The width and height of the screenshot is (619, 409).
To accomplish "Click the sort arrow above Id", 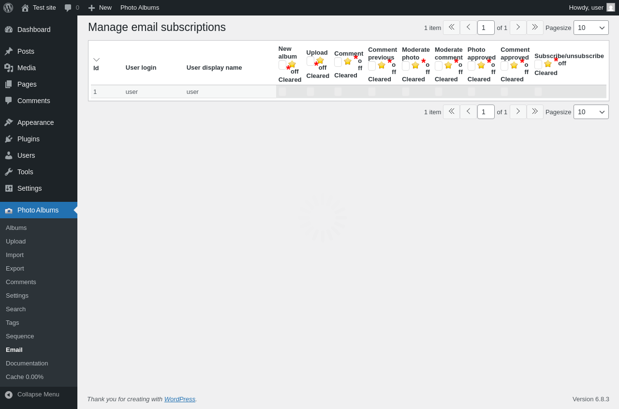I will click(96, 60).
